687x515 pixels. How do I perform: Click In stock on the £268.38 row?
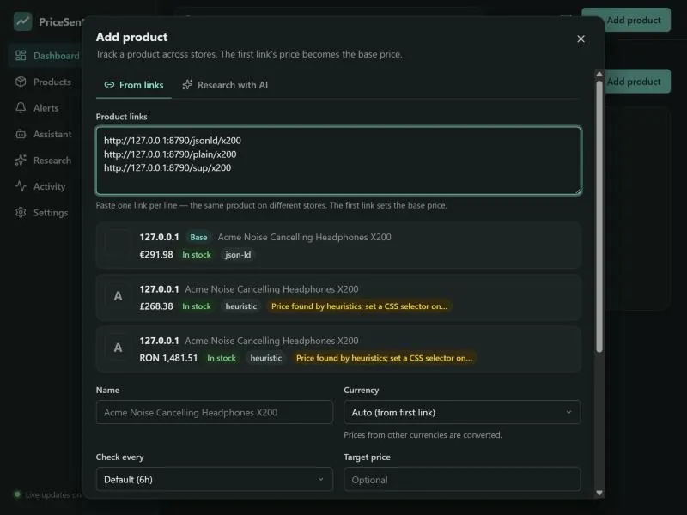pos(197,306)
